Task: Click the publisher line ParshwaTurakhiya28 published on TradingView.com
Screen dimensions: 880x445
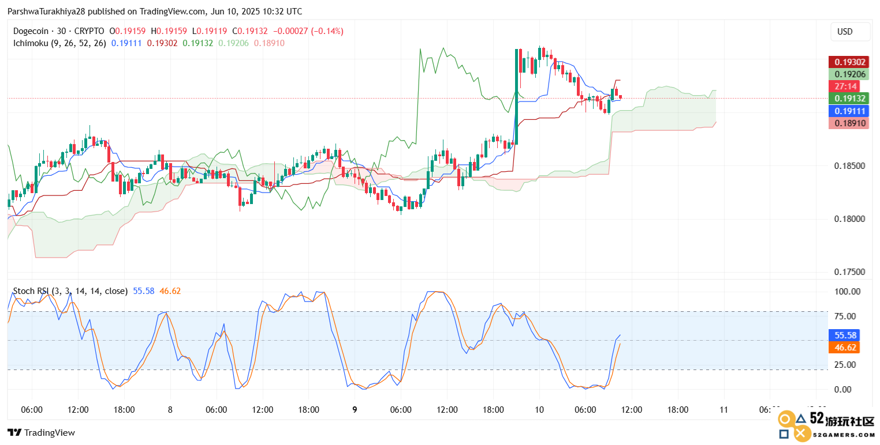Action: tap(155, 11)
